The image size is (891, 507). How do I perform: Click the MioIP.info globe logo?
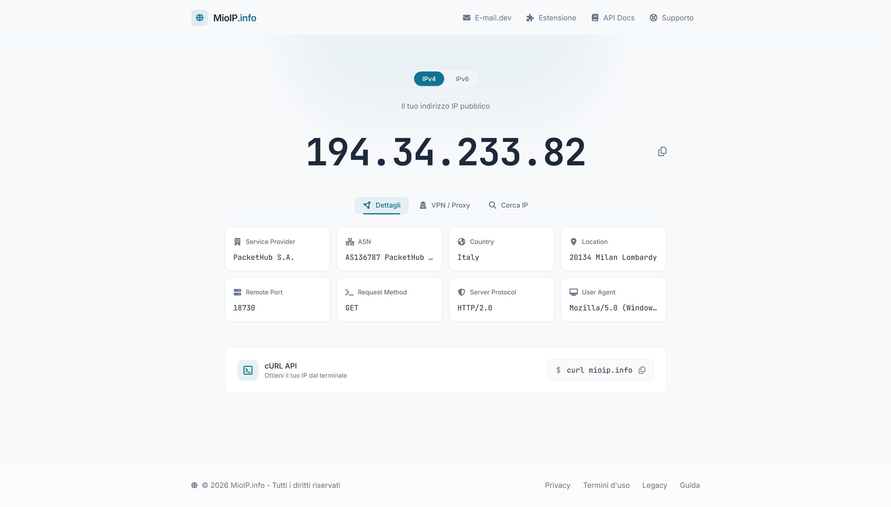click(200, 17)
